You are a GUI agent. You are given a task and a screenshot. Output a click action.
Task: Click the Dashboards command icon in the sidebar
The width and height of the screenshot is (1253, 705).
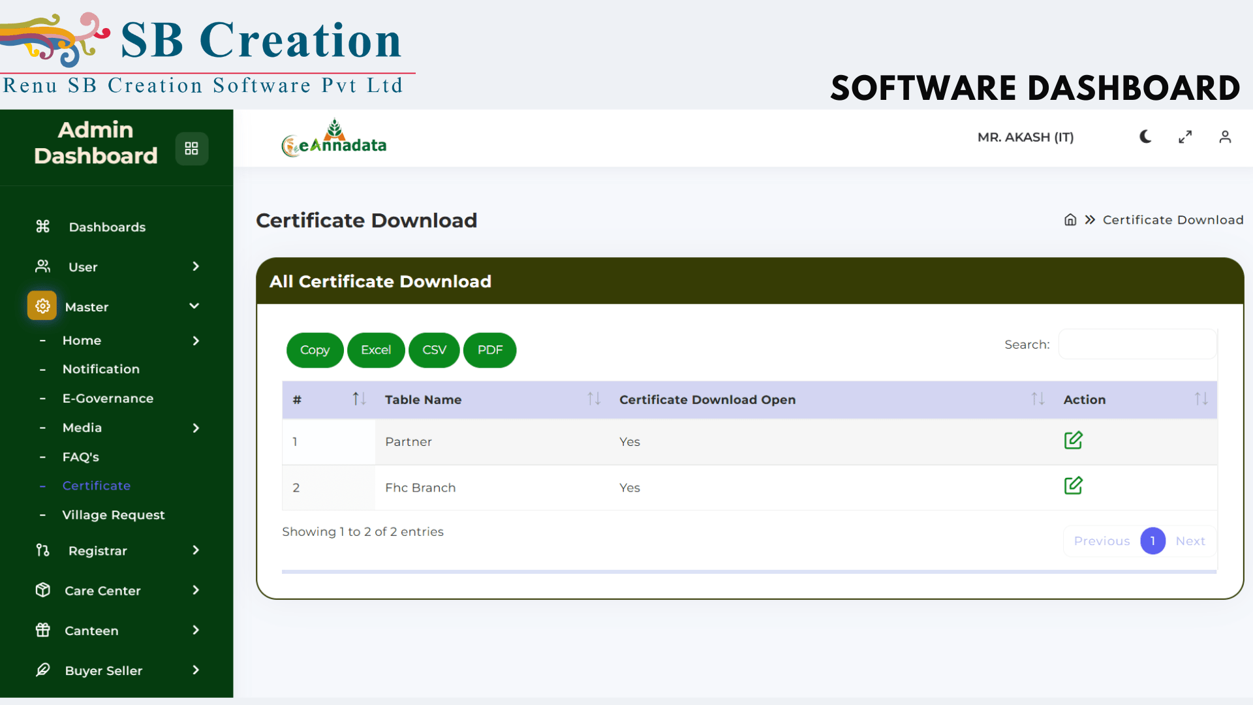42,227
